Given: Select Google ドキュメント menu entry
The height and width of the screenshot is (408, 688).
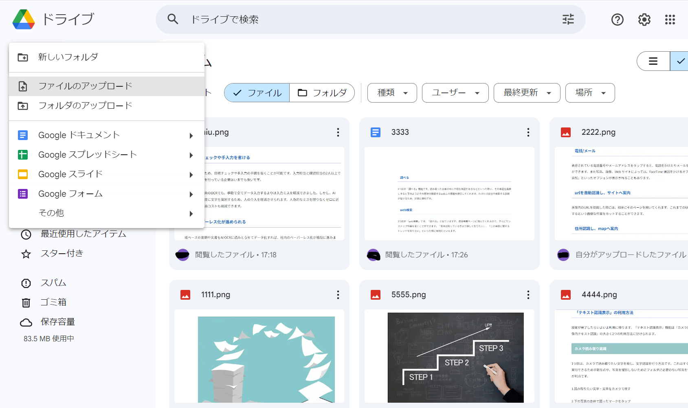Looking at the screenshot, I should tap(107, 135).
